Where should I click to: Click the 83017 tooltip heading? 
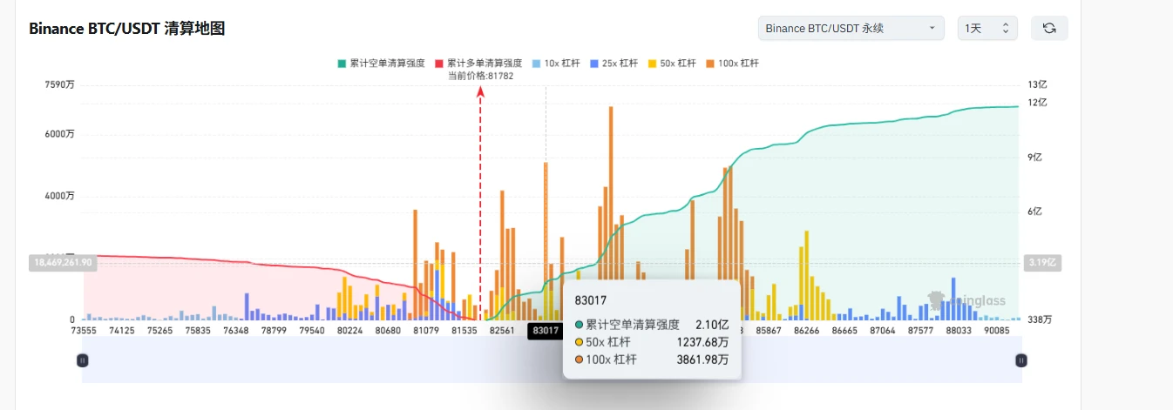[x=590, y=299]
